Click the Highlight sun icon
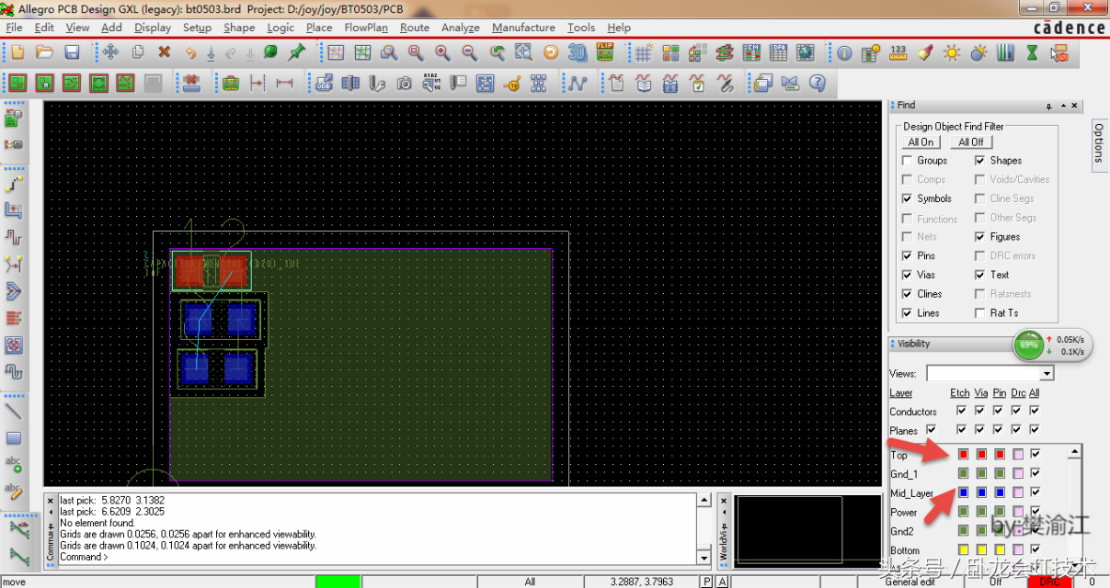Screen dimensions: 1110x588 (x=952, y=53)
